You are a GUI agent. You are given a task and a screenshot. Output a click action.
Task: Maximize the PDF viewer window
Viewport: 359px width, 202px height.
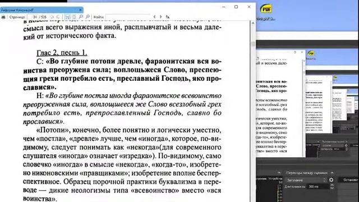click(236, 7)
